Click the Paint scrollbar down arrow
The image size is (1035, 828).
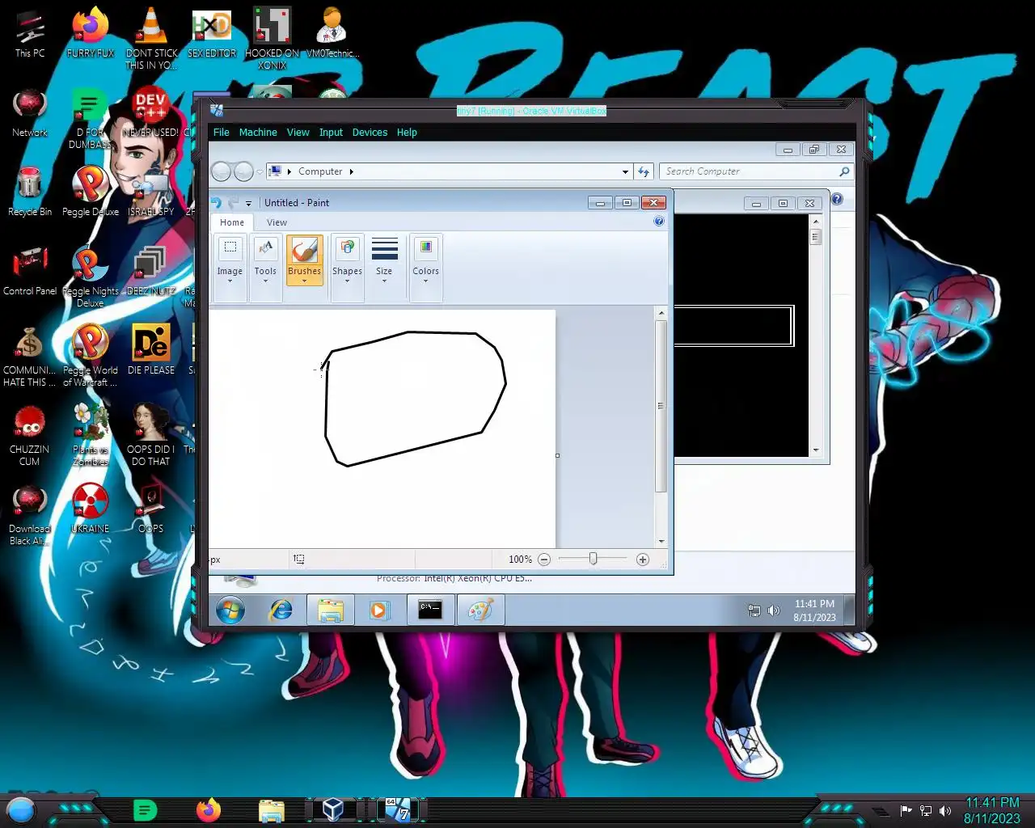(x=661, y=542)
